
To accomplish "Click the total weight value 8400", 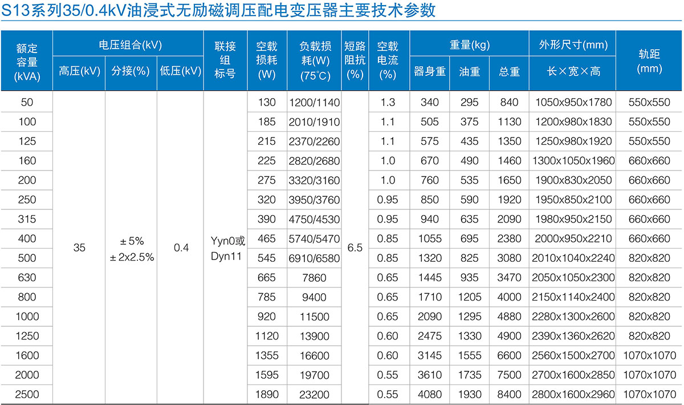I will tap(509, 394).
